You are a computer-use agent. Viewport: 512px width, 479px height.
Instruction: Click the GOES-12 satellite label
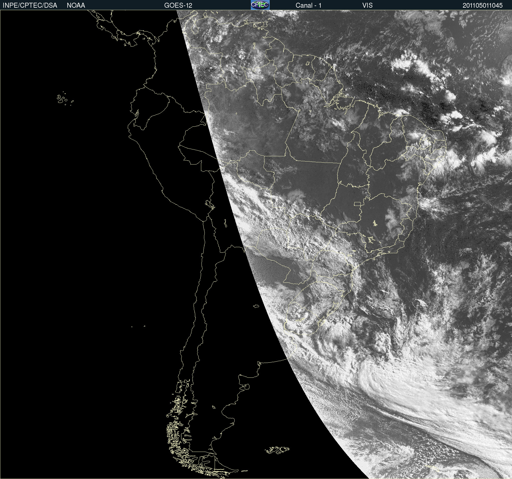pos(178,5)
